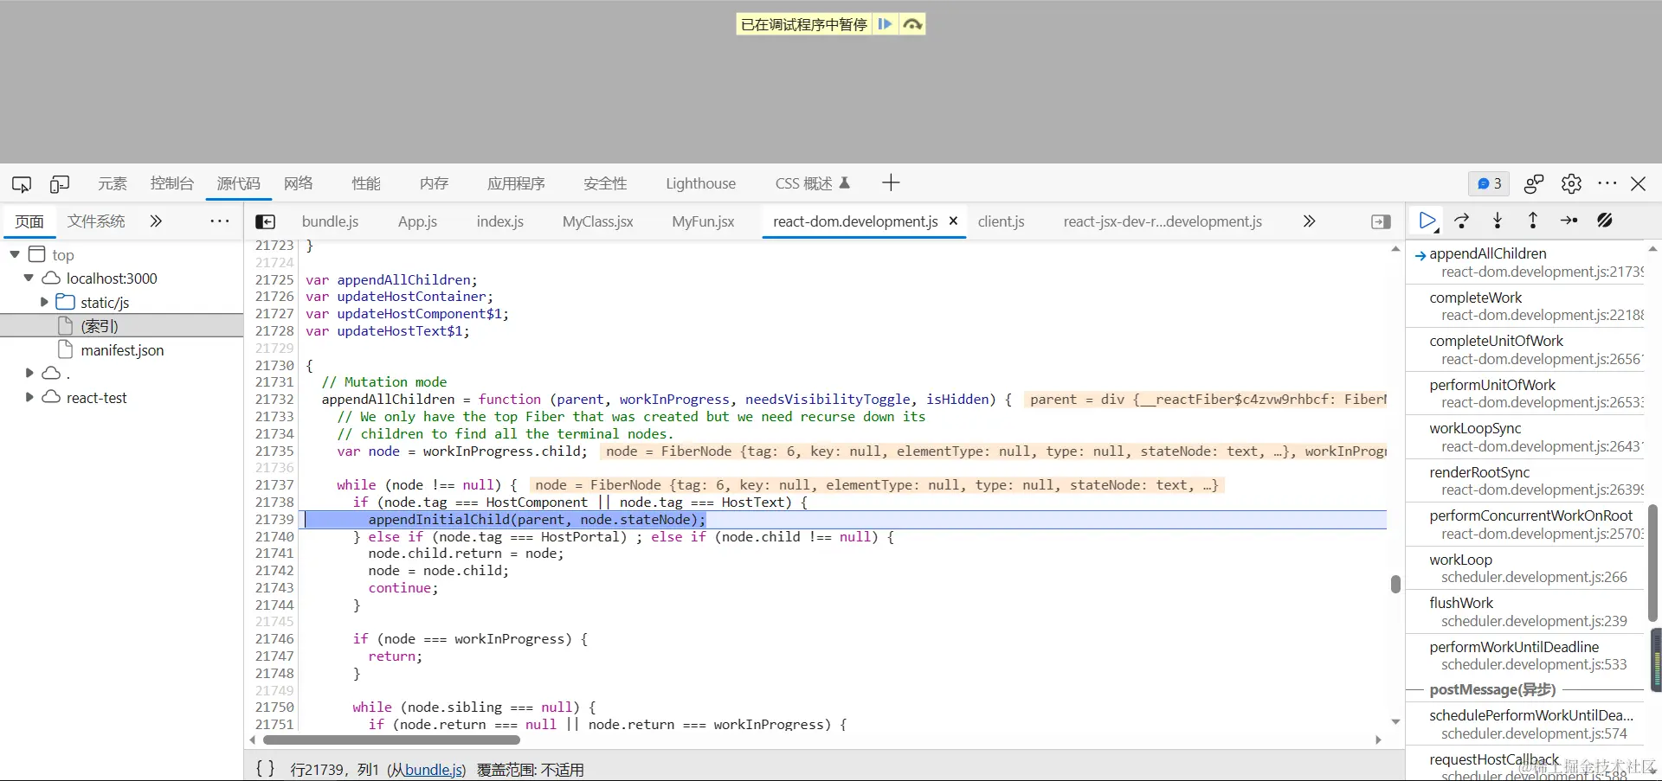The height and width of the screenshot is (781, 1662).
Task: Open the 安全性 panel
Action: [605, 183]
